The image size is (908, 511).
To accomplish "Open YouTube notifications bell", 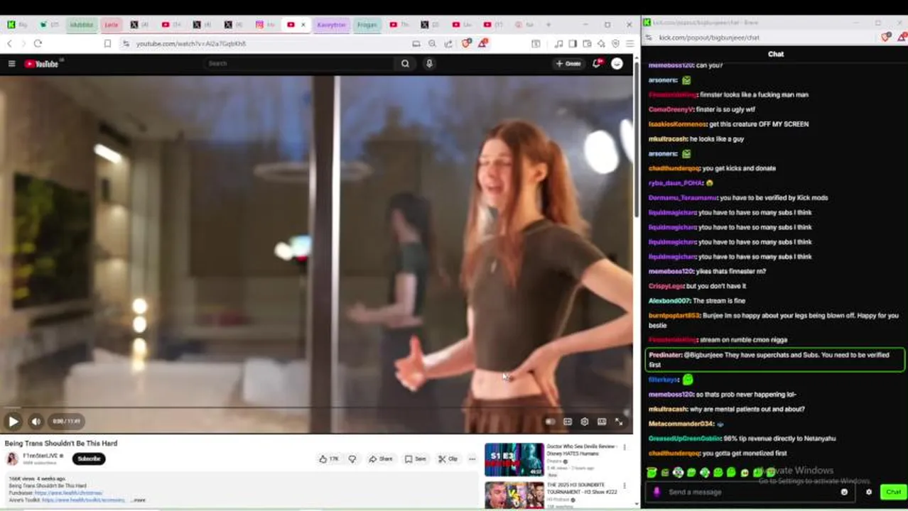I will click(x=598, y=64).
